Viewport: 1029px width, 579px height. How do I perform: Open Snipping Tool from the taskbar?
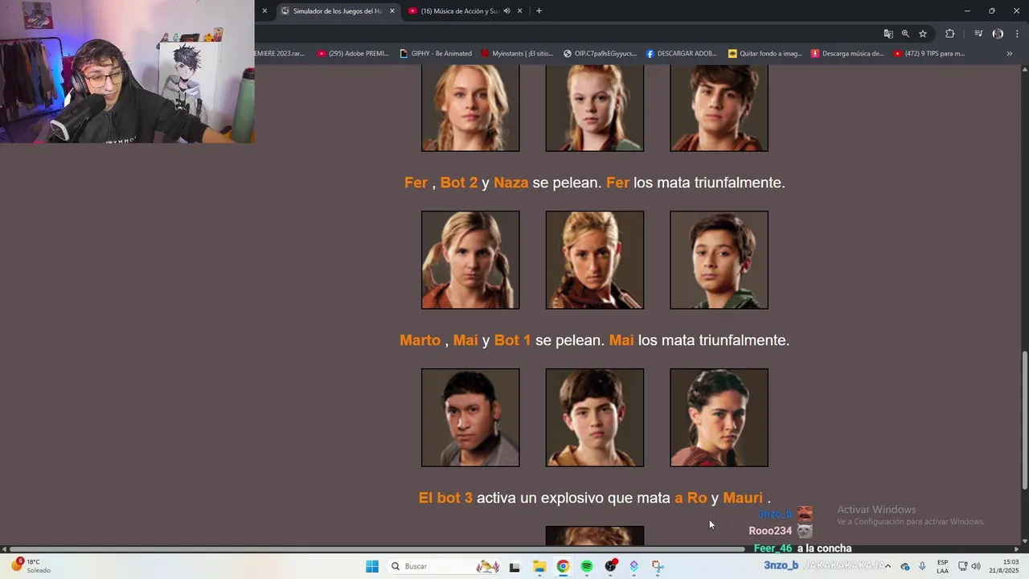click(x=658, y=566)
